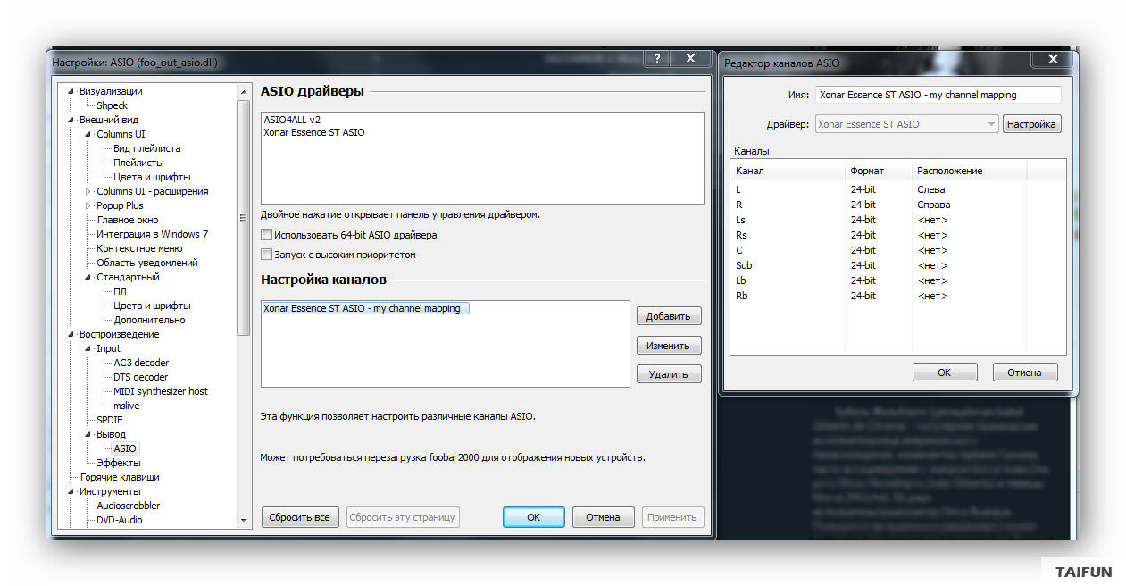Select the ASIO tree item
The width and height of the screenshot is (1126, 586).
[x=125, y=448]
